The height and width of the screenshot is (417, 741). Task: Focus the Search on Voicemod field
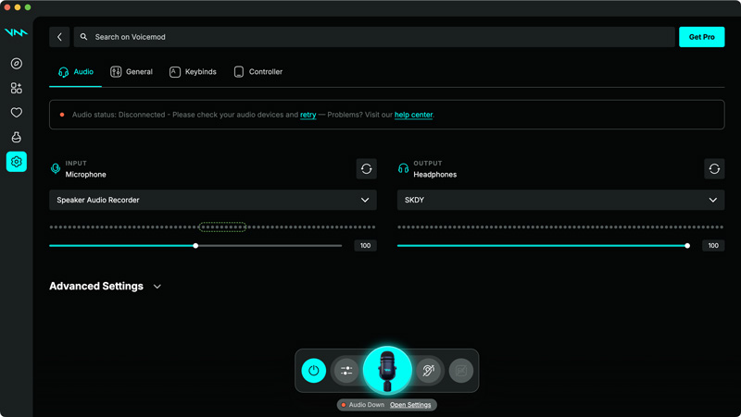pyautogui.click(x=374, y=37)
